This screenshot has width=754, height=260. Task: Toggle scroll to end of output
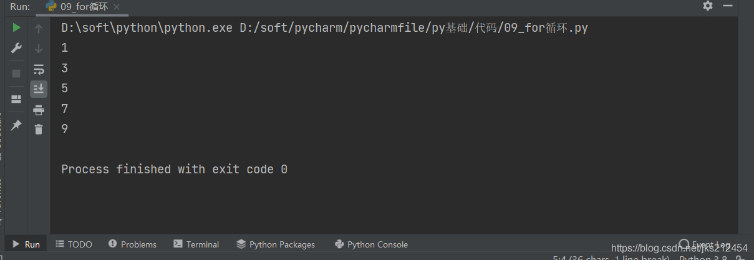(x=39, y=89)
